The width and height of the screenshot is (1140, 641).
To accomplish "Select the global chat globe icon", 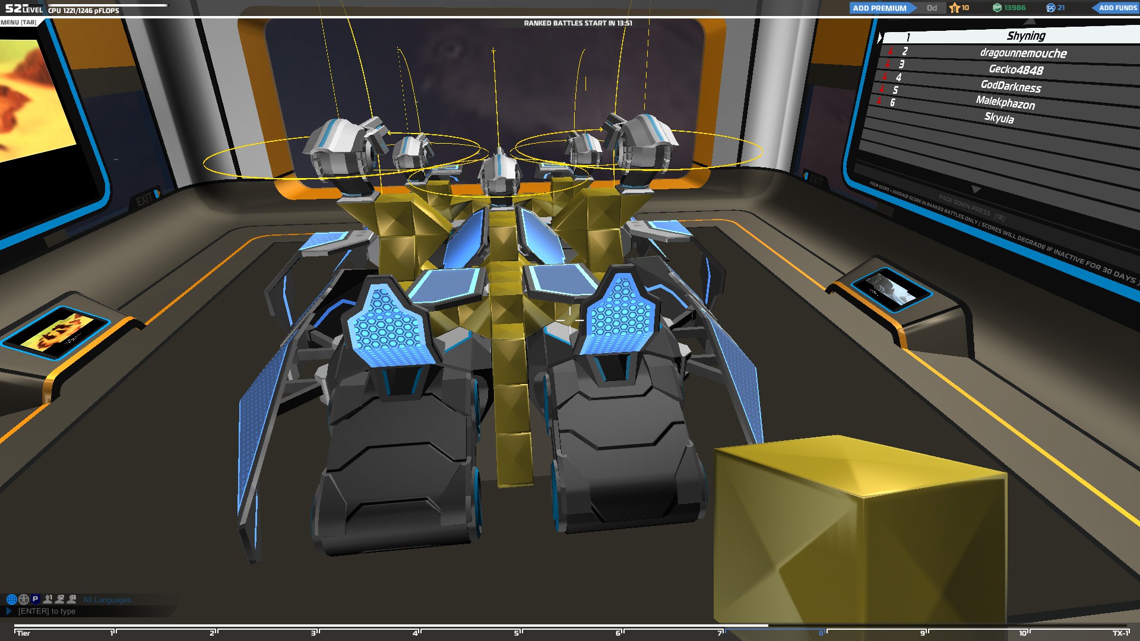I will [x=11, y=599].
